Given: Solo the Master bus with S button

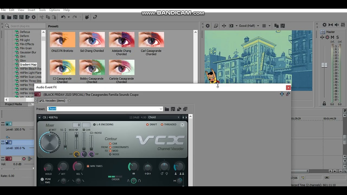Looking at the screenshot, I should [338, 37].
